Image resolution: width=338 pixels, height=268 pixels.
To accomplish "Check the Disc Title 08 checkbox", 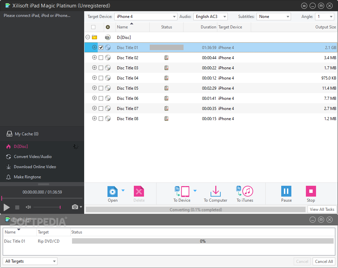I will 101,118.
